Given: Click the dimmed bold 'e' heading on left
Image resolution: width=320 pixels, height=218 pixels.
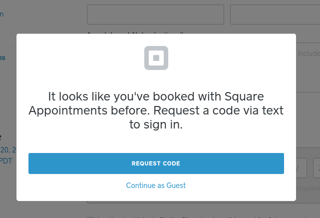Looking at the screenshot, I should (x=0, y=137).
